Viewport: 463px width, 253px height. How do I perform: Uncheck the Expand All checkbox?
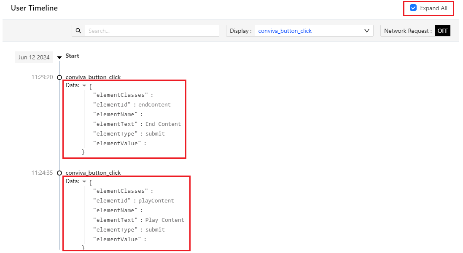coord(413,8)
